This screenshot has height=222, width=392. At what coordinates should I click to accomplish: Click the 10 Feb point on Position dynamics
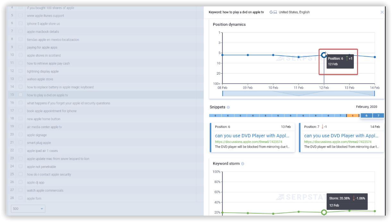click(273, 55)
